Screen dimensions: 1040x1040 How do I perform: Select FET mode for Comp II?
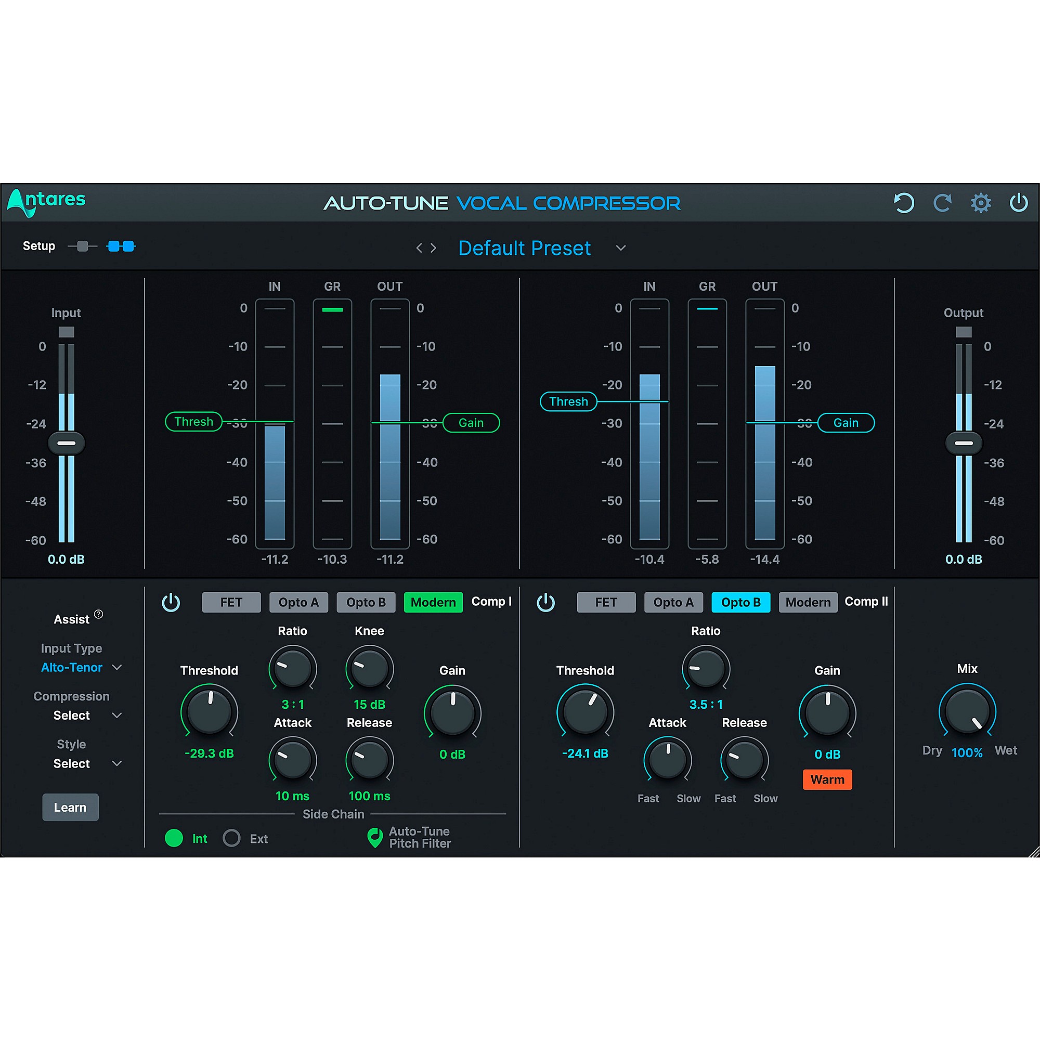[x=606, y=602]
